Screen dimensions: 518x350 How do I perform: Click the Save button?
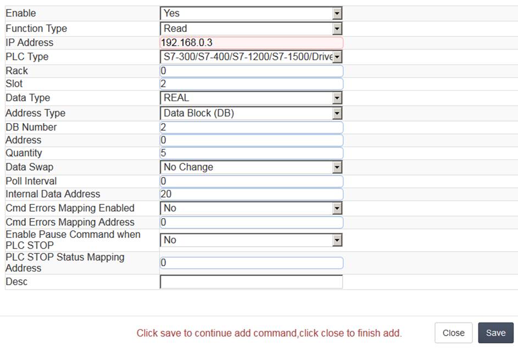495,333
